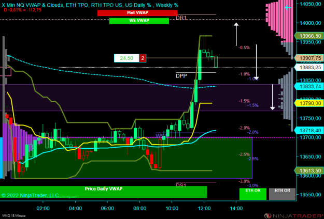Click the 14000,00 price axis label
The height and width of the screenshot is (219, 324).
[x=310, y=23]
